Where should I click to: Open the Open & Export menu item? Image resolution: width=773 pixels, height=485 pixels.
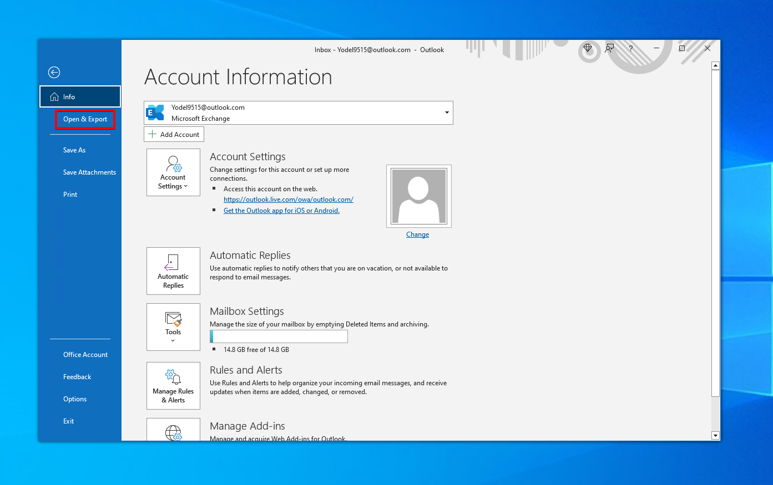[85, 119]
